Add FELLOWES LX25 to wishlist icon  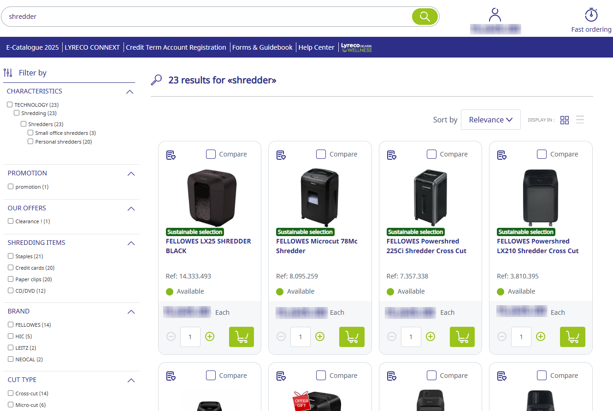coord(171,155)
